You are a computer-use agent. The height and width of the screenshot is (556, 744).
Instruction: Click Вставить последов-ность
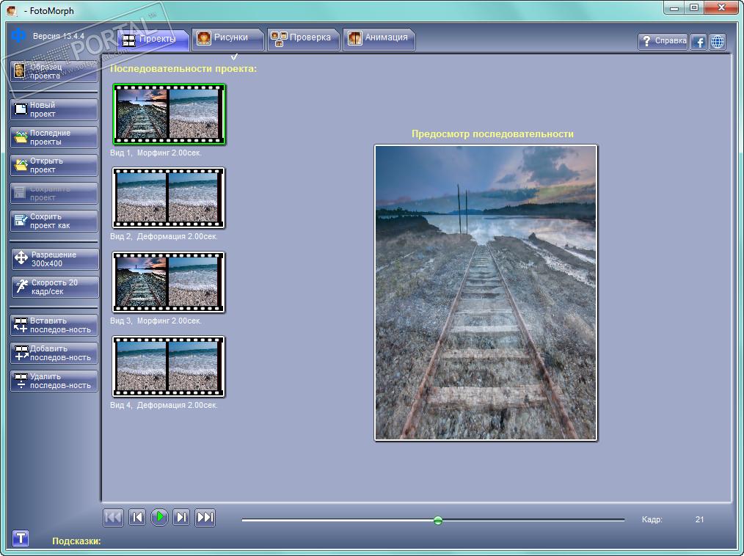point(54,326)
